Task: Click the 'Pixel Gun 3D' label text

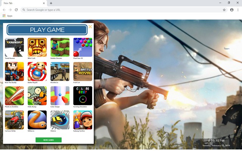Action: click(78, 58)
